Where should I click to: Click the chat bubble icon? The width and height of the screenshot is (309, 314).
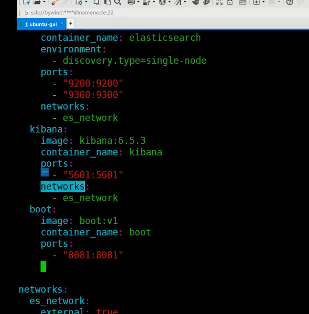pos(300,2)
